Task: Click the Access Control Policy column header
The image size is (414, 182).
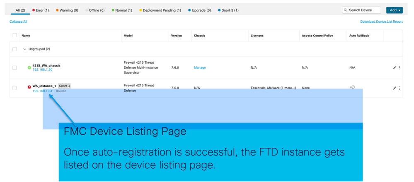Action: point(317,36)
